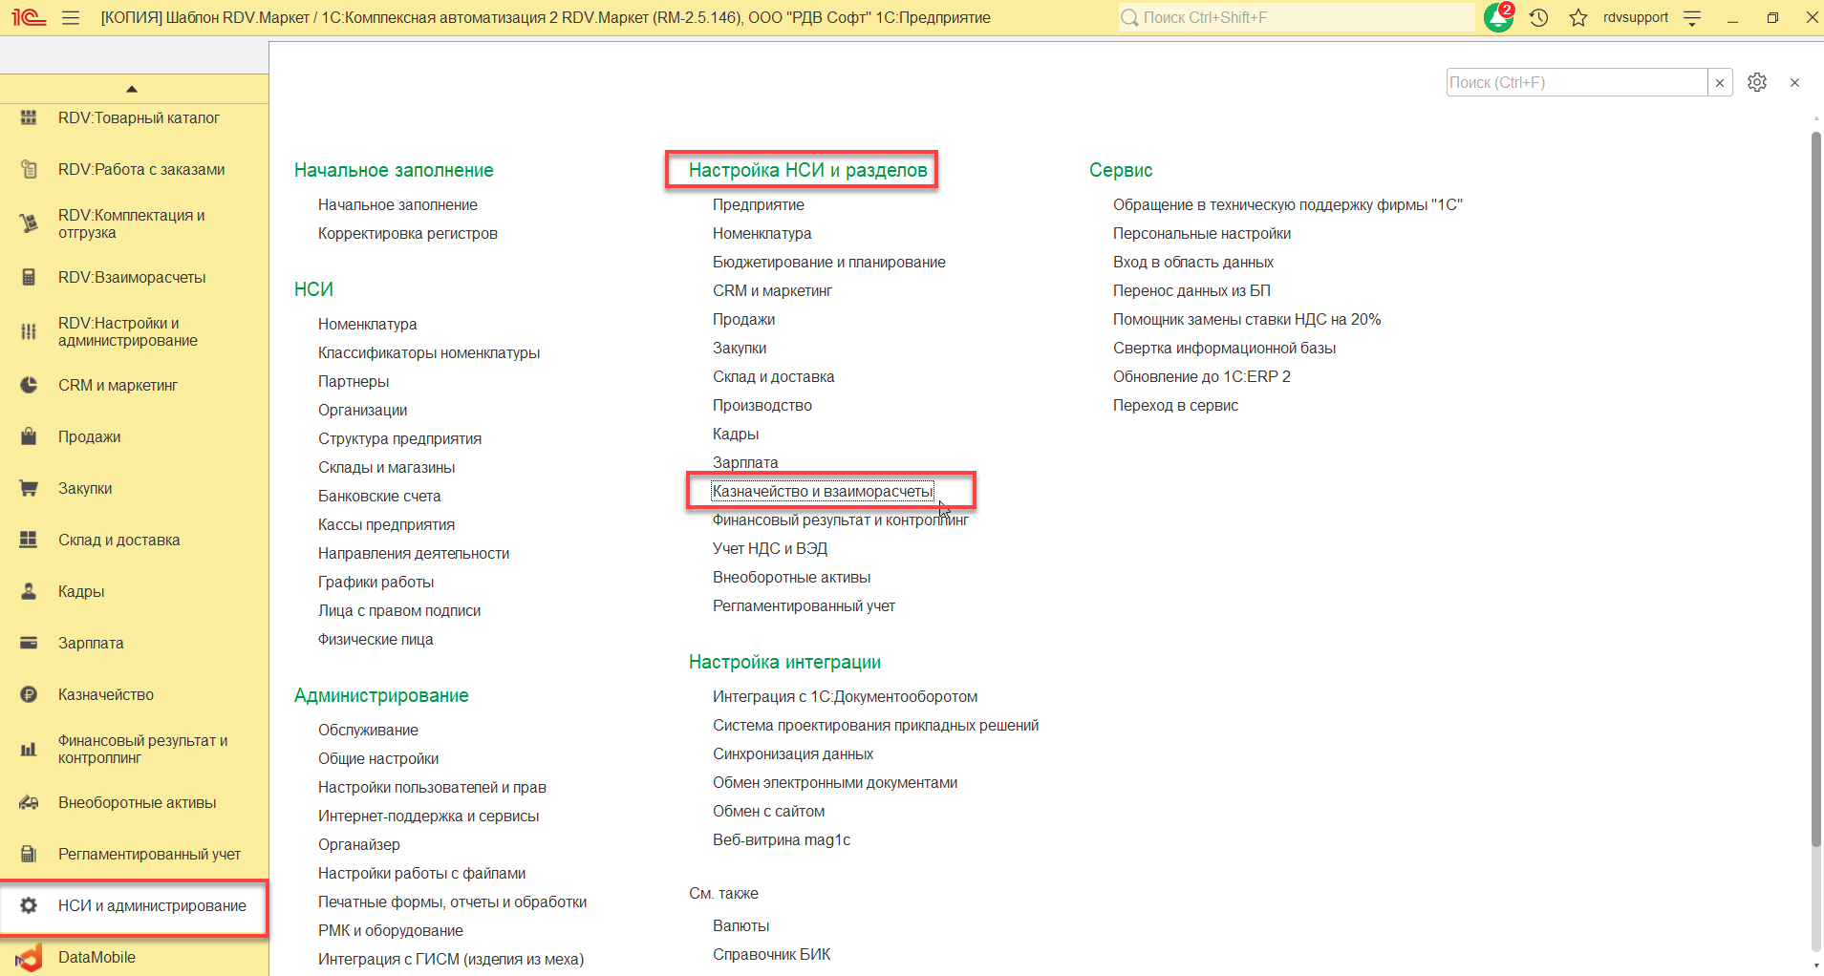Open the 1C main menu logo
This screenshot has height=976, width=1824.
29,17
